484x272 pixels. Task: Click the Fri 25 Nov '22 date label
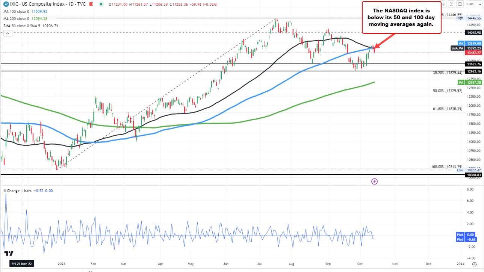pos(21,264)
